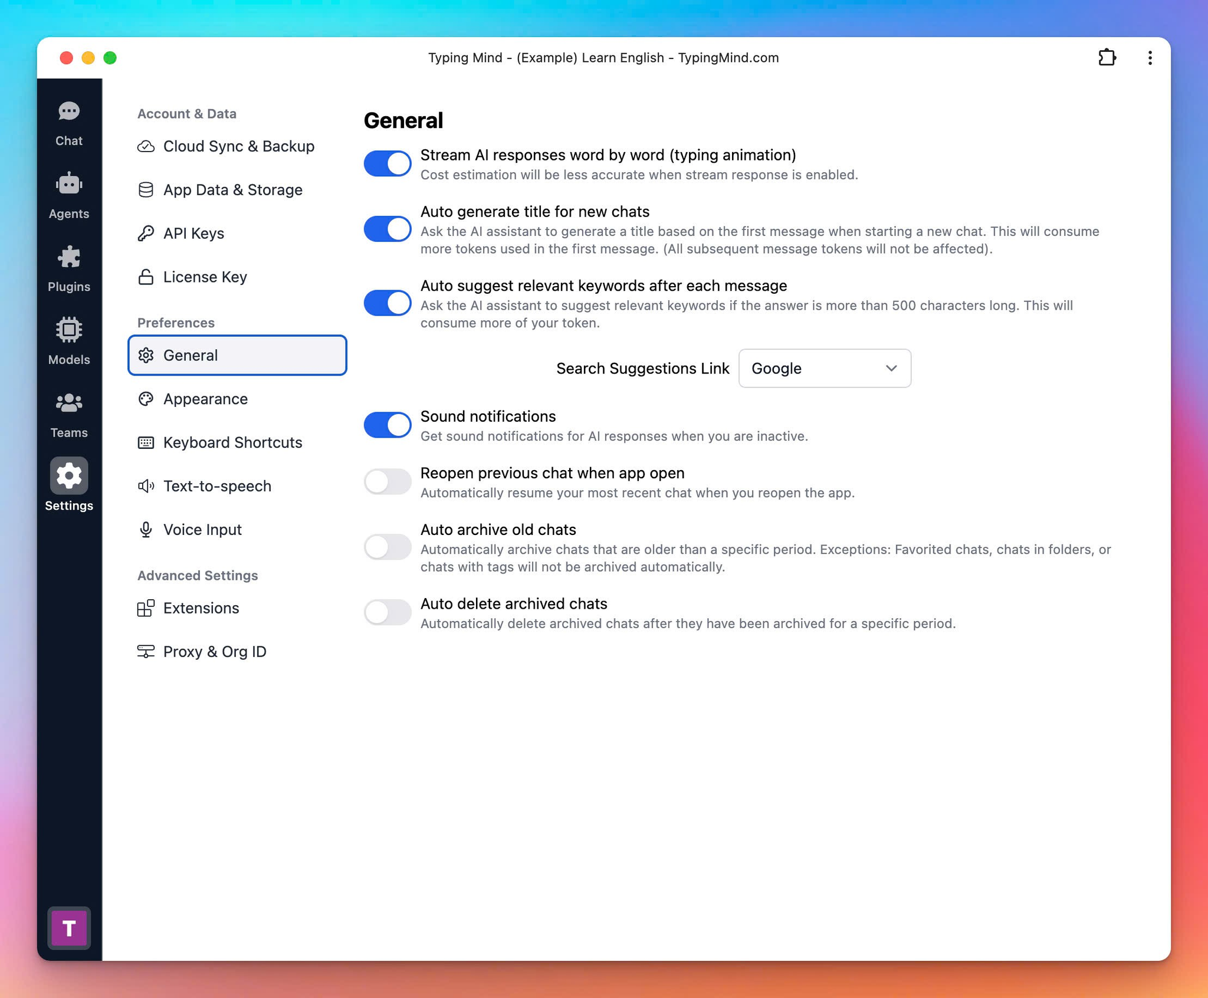Click the keyboard icon beside Keyboard Shortcuts
This screenshot has width=1208, height=998.
coord(146,442)
